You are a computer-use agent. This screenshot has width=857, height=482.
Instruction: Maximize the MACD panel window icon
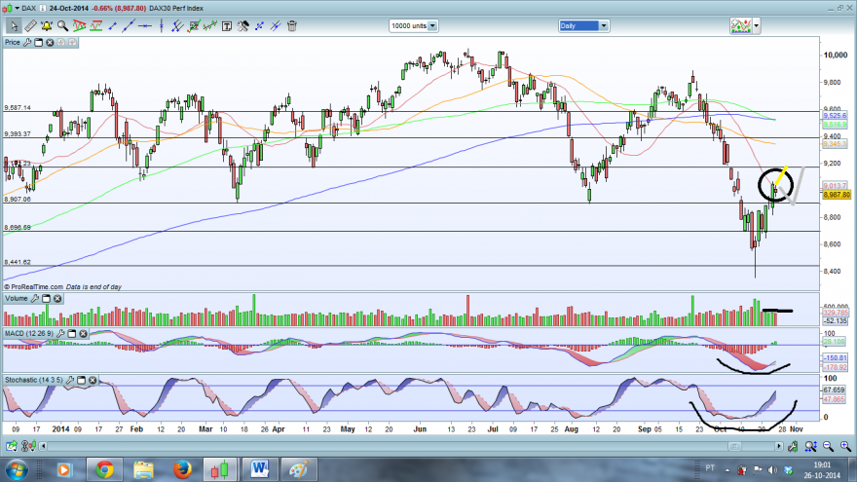pos(72,333)
